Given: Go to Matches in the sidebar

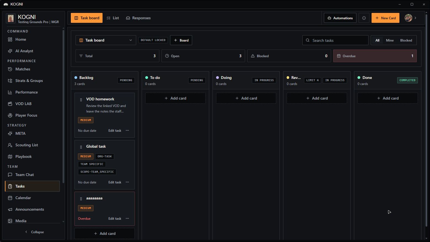Looking at the screenshot, I should point(32,69).
